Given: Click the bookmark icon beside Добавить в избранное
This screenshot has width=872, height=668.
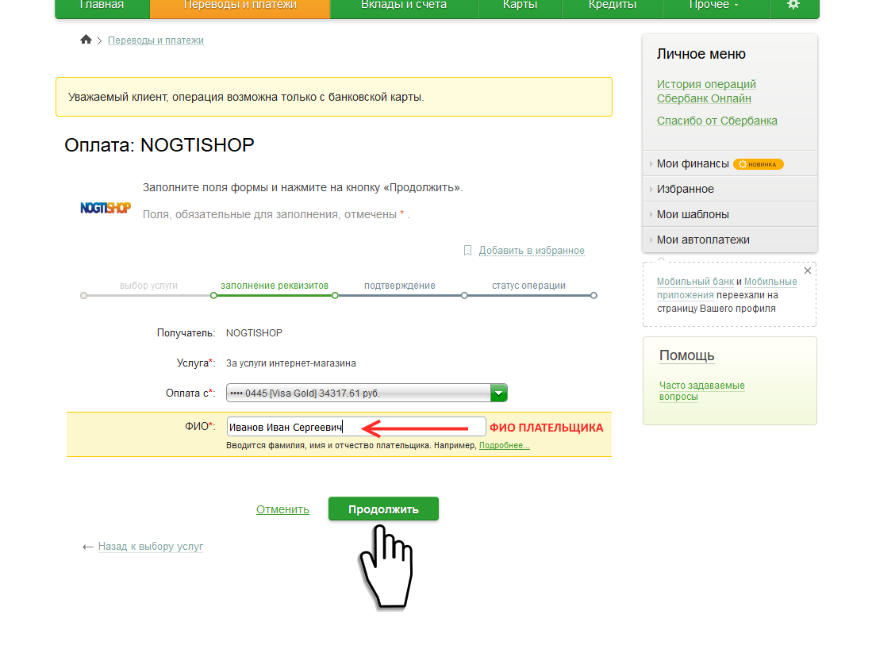Looking at the screenshot, I should pyautogui.click(x=467, y=250).
